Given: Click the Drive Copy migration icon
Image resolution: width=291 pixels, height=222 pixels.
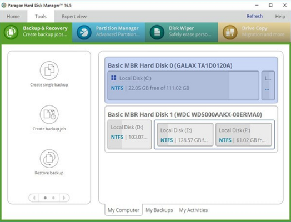Looking at the screenshot, I should (x=230, y=32).
